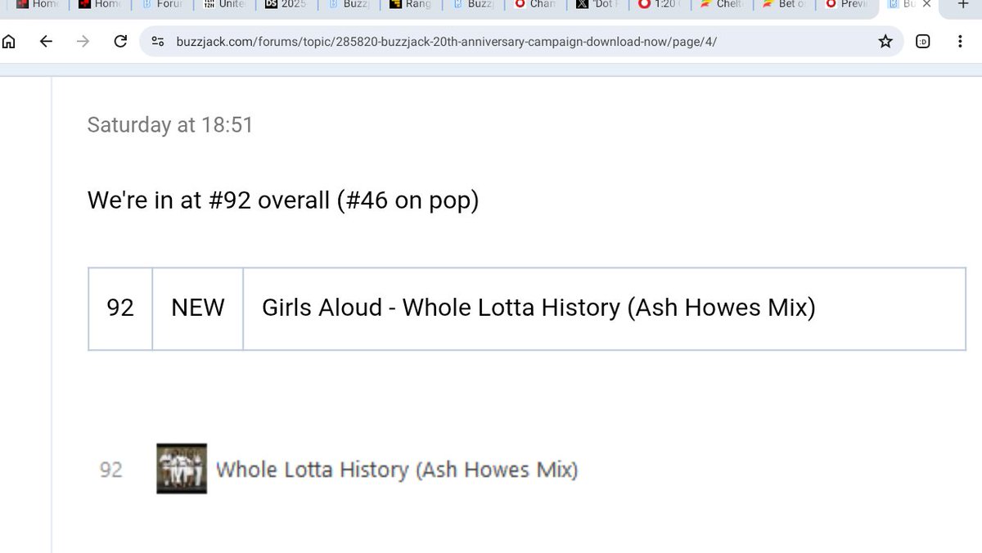
Task: Open the browser three-dot menu
Action: [960, 41]
